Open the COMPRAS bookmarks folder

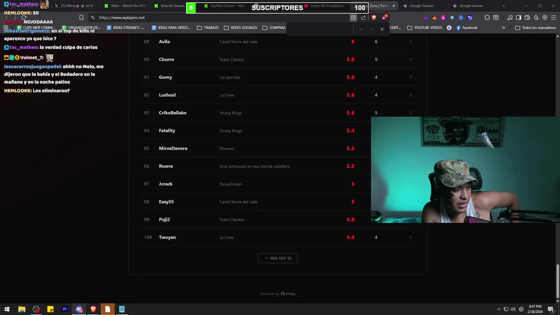(274, 28)
